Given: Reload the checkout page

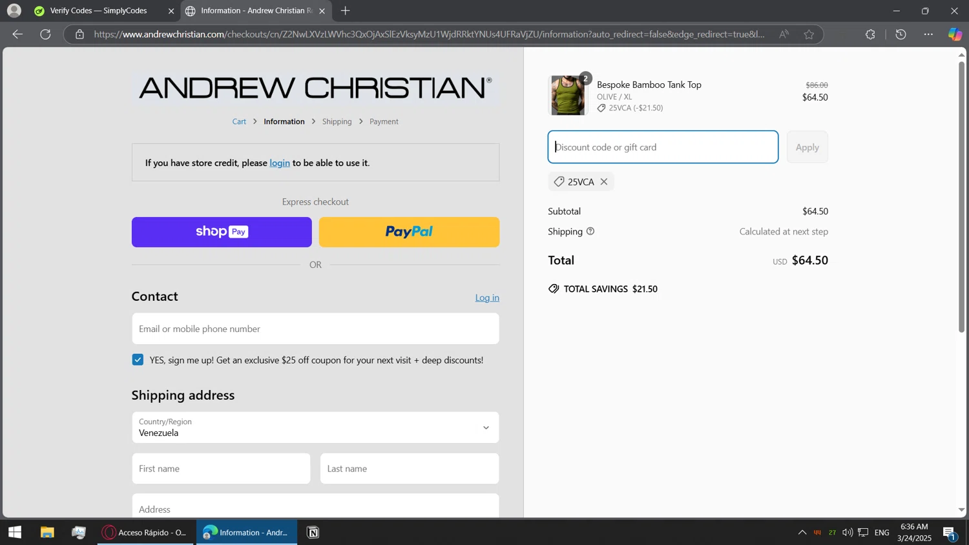Looking at the screenshot, I should (x=45, y=34).
